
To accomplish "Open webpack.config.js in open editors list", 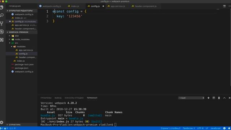I will 22,14.
